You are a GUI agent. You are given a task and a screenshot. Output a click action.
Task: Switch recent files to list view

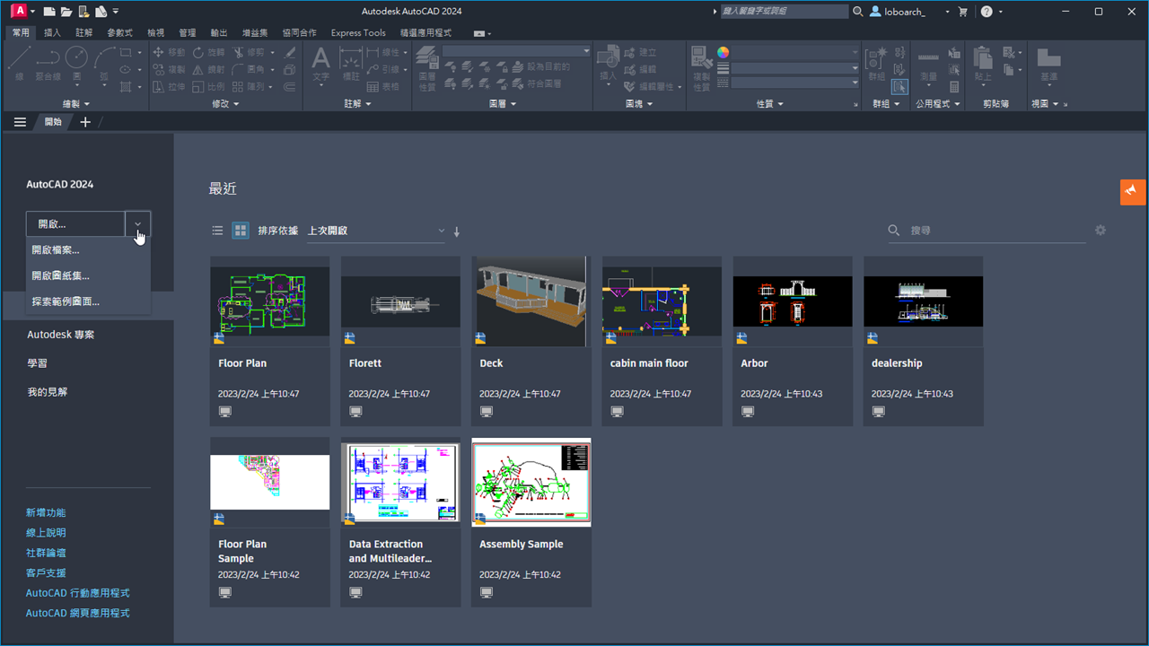[x=217, y=231]
